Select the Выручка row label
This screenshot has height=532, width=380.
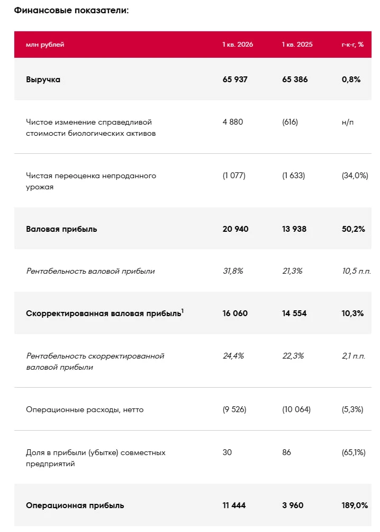click(43, 80)
